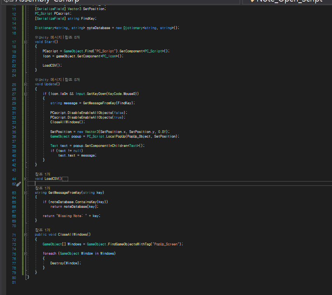
Task: Click 'Start' method name on line 17
Action: tap(49, 42)
